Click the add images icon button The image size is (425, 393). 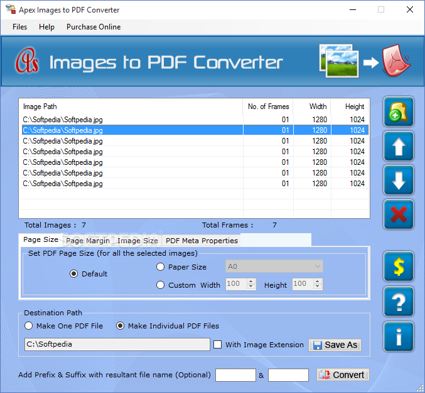coord(398,112)
